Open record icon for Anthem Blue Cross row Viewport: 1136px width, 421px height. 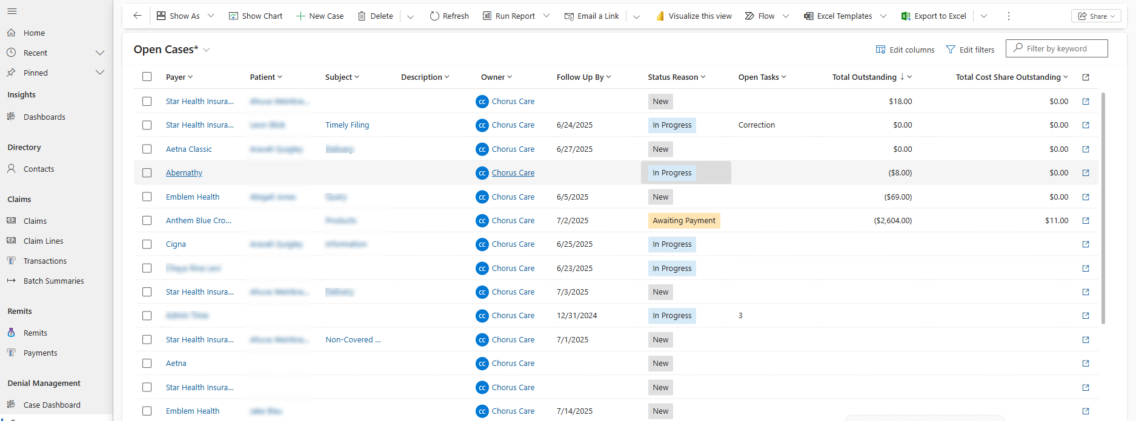(x=1086, y=221)
